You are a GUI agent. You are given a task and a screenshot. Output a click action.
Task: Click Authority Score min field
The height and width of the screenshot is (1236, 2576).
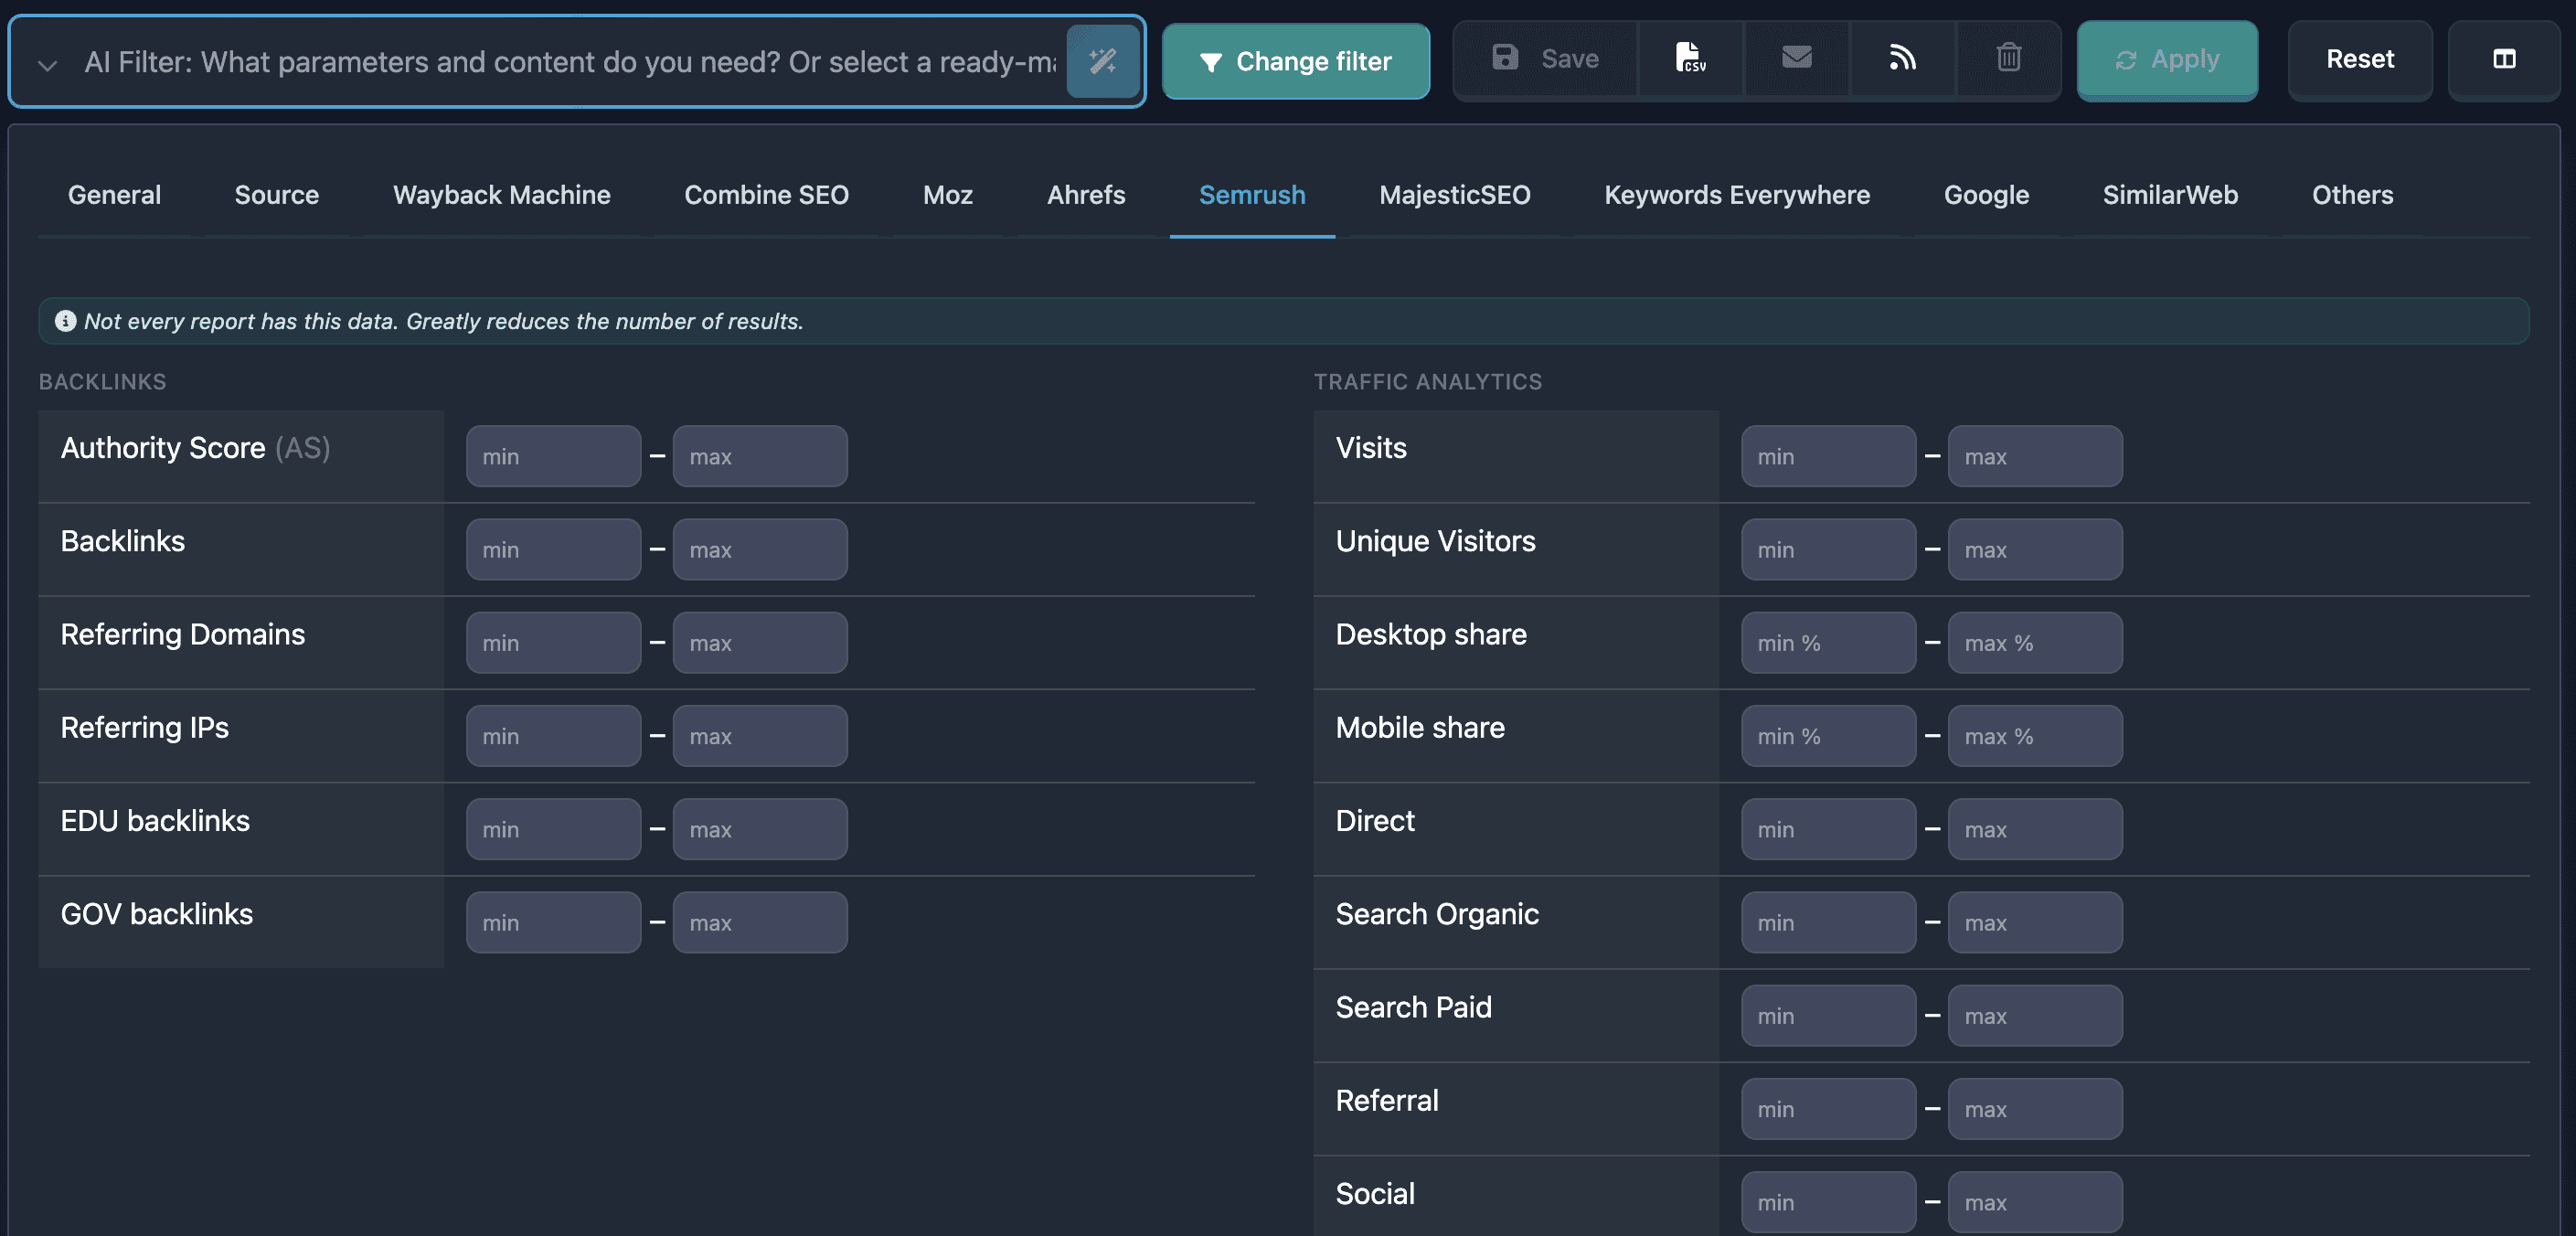(553, 456)
